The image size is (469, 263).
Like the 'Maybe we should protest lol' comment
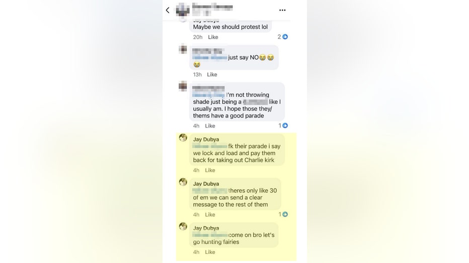tap(213, 37)
